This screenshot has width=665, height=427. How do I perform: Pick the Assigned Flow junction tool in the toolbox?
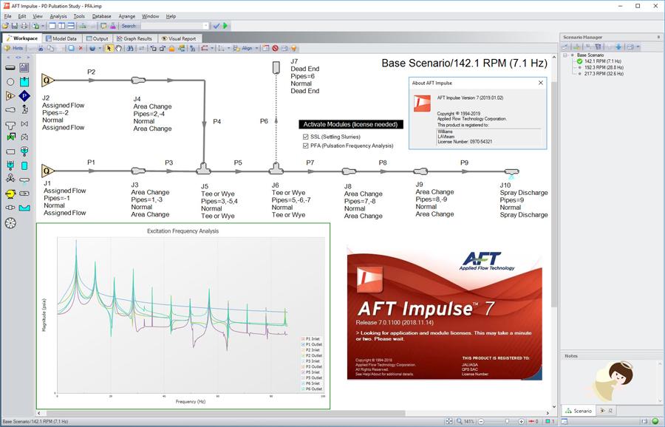pyautogui.click(x=10, y=96)
